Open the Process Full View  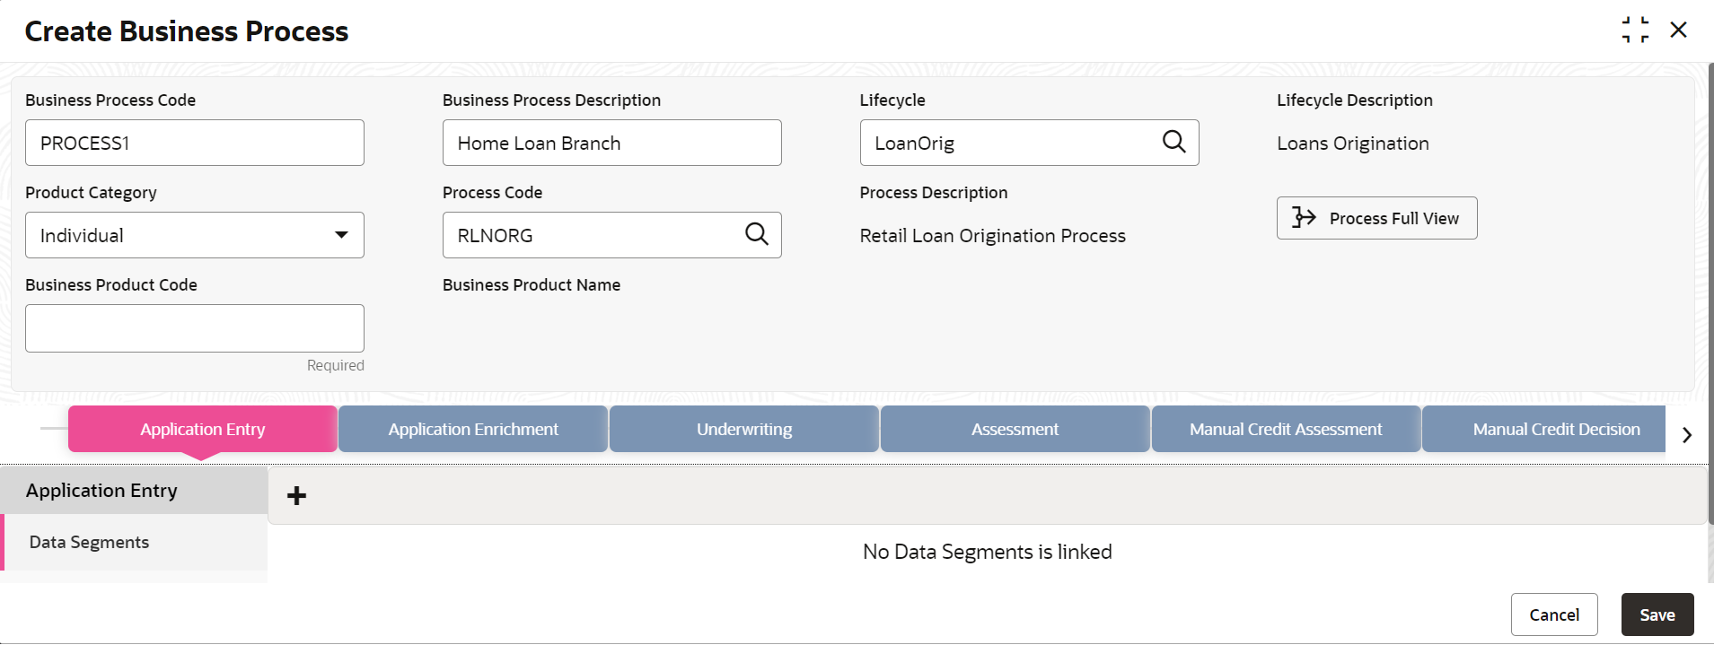(x=1376, y=218)
